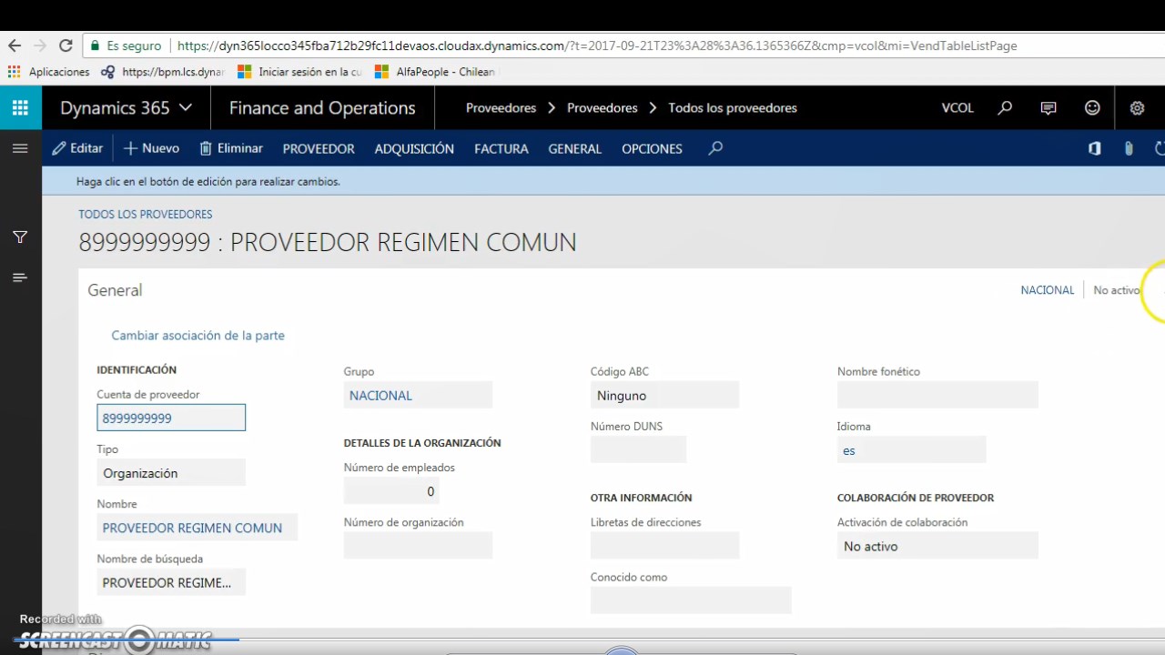Open the Idioma es field
Image resolution: width=1165 pixels, height=655 pixels.
[x=911, y=450]
